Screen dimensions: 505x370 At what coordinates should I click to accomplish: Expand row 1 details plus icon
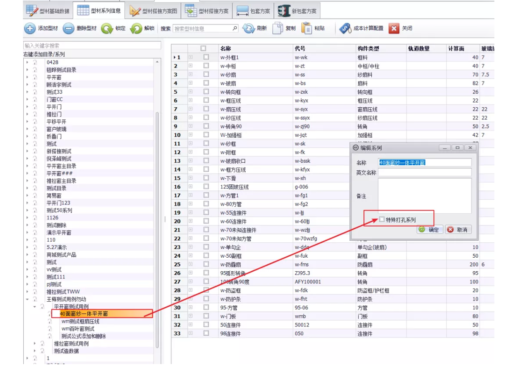pyautogui.click(x=191, y=57)
